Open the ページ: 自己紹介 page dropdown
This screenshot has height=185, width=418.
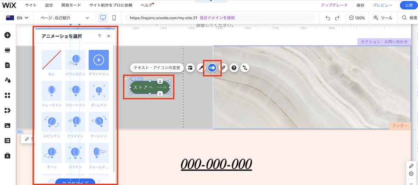pos(65,18)
